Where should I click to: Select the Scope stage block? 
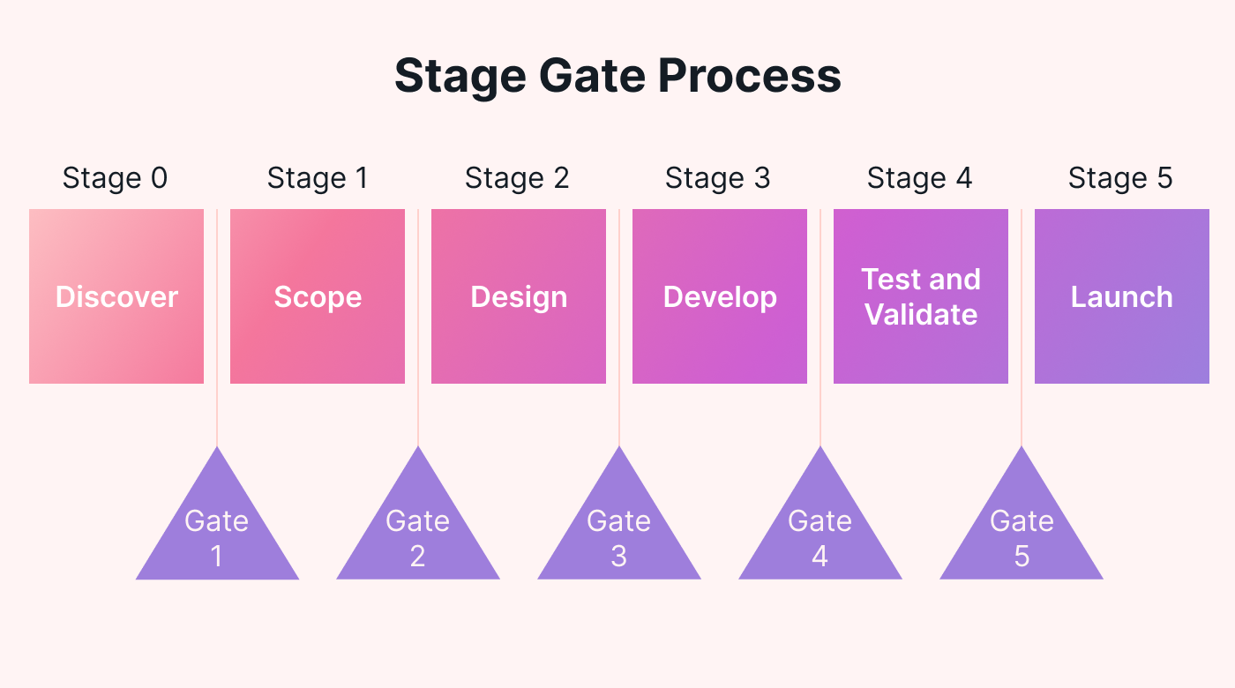(318, 296)
